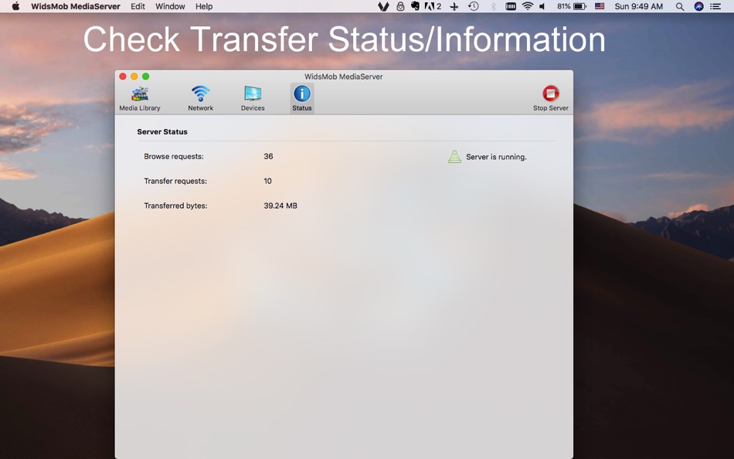Image resolution: width=734 pixels, height=459 pixels.
Task: Click the keyboard-like menu bar icon
Action: (x=511, y=6)
